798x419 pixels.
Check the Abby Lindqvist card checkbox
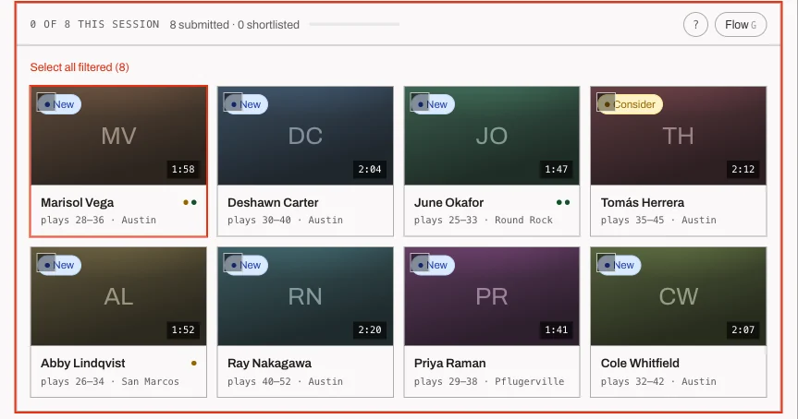pos(46,263)
